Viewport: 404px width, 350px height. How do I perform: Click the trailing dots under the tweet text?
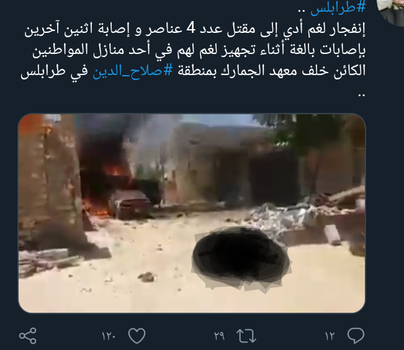point(362,96)
